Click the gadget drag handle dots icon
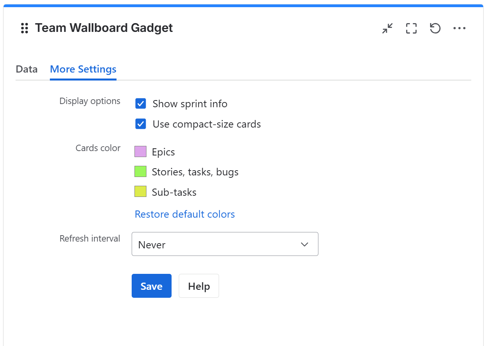This screenshot has width=486, height=346. pyautogui.click(x=24, y=28)
